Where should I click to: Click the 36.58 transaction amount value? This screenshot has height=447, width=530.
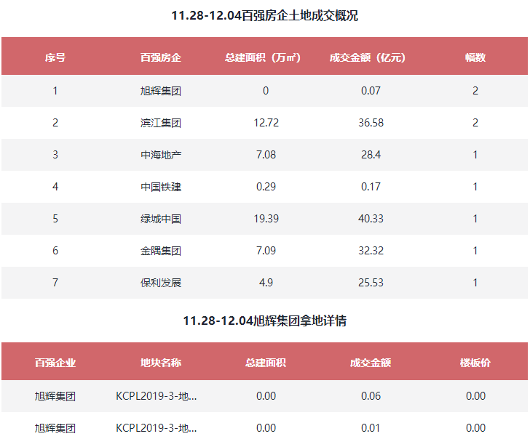pyautogui.click(x=371, y=123)
